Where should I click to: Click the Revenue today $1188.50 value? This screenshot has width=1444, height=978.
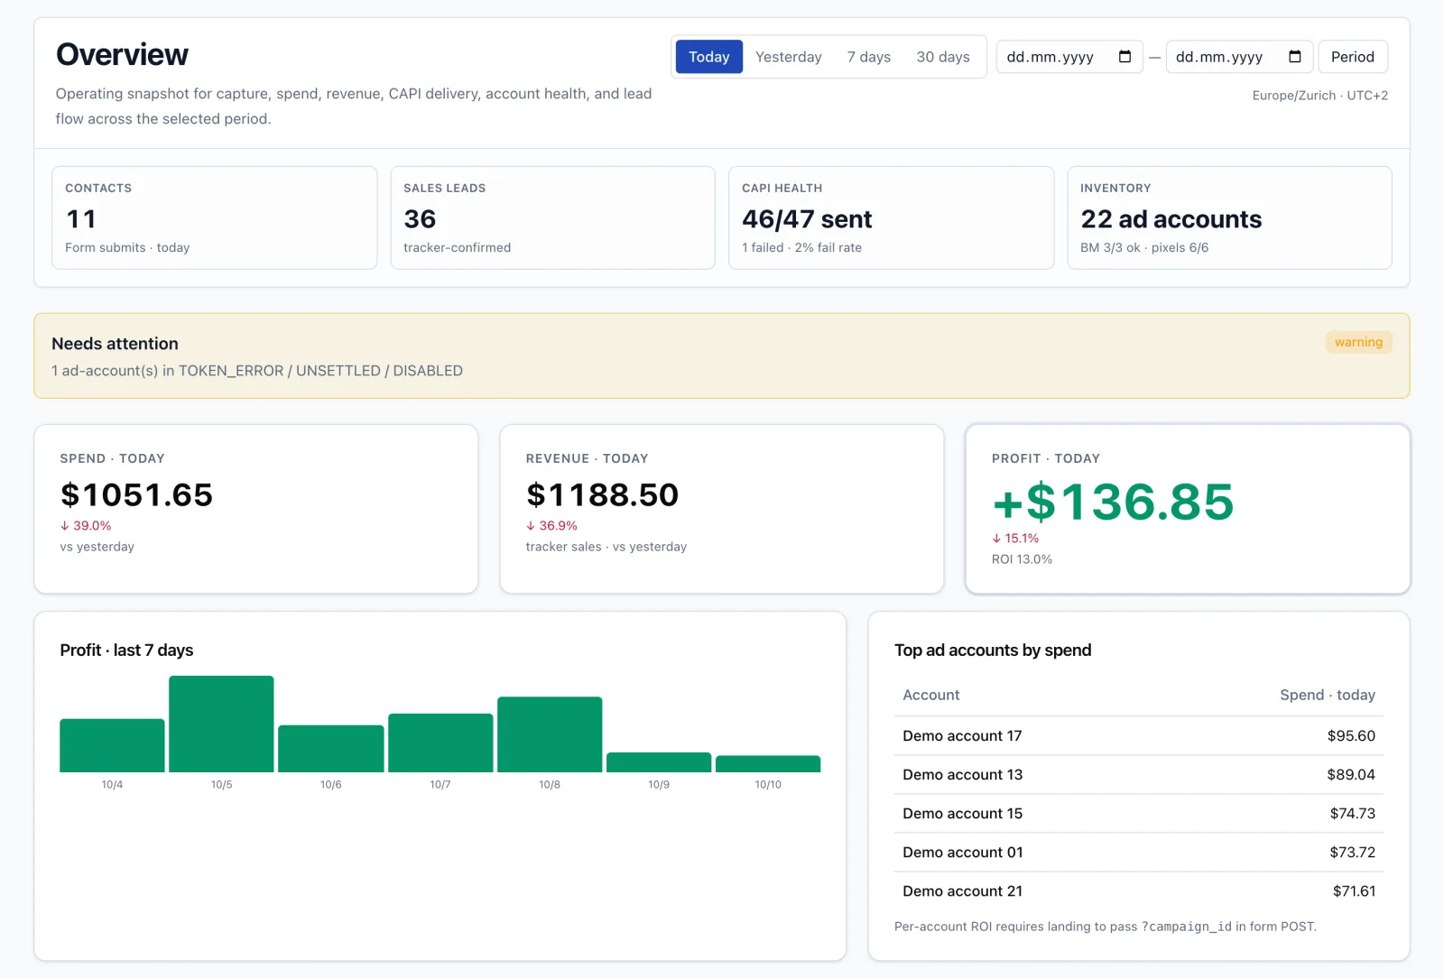tap(602, 494)
